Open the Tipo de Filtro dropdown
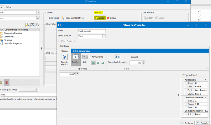The height and width of the screenshot is (125, 211). pyautogui.click(x=64, y=60)
